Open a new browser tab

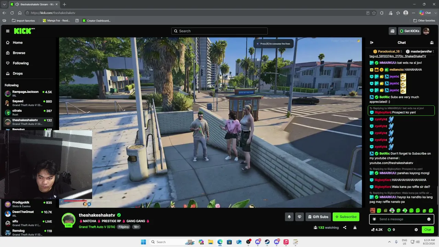[x=64, y=4]
